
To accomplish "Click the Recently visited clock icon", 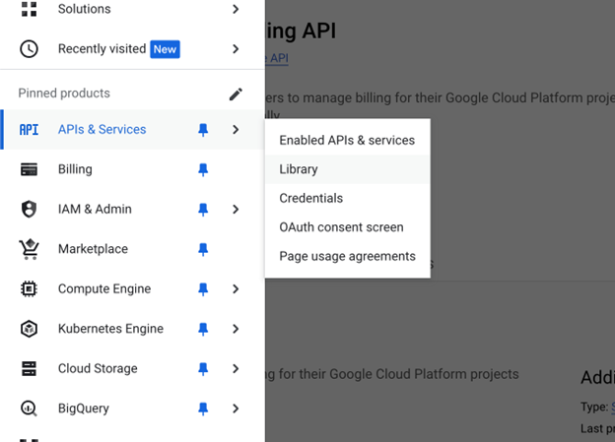I will pos(29,49).
